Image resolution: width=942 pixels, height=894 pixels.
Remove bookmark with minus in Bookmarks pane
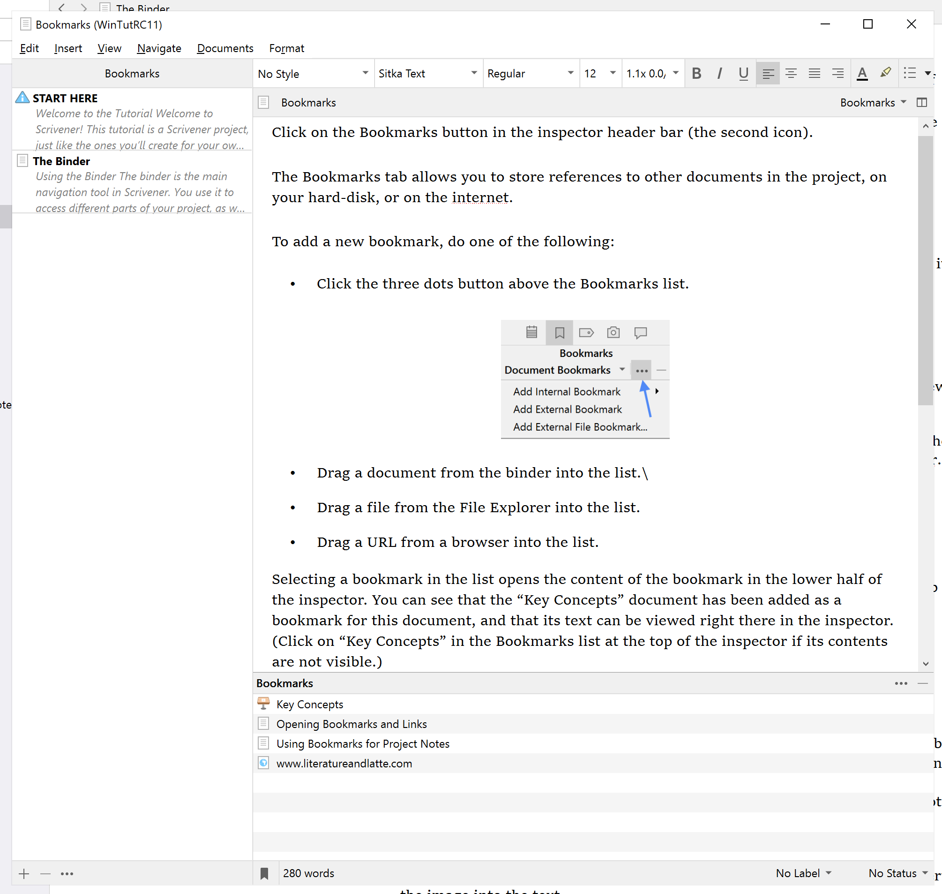click(923, 683)
